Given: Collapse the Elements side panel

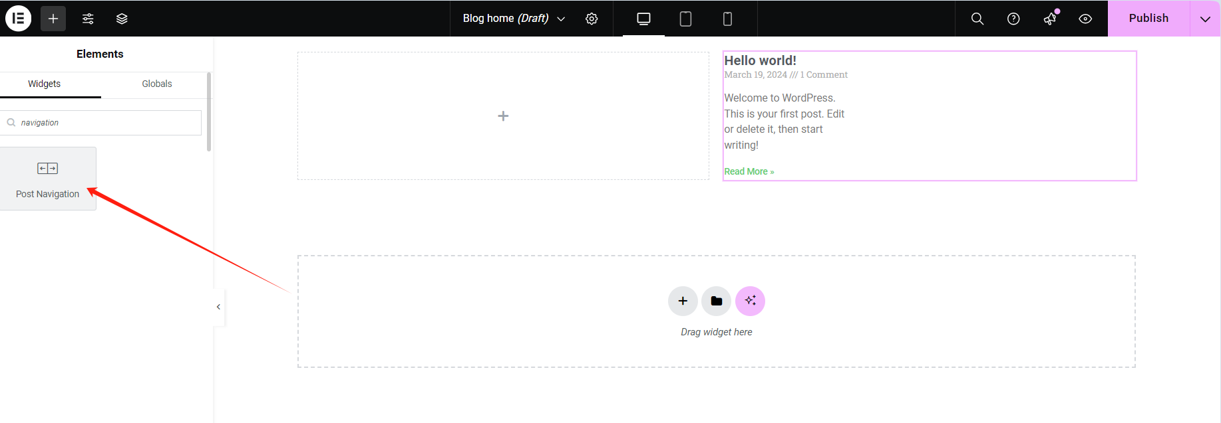Looking at the screenshot, I should click(218, 307).
